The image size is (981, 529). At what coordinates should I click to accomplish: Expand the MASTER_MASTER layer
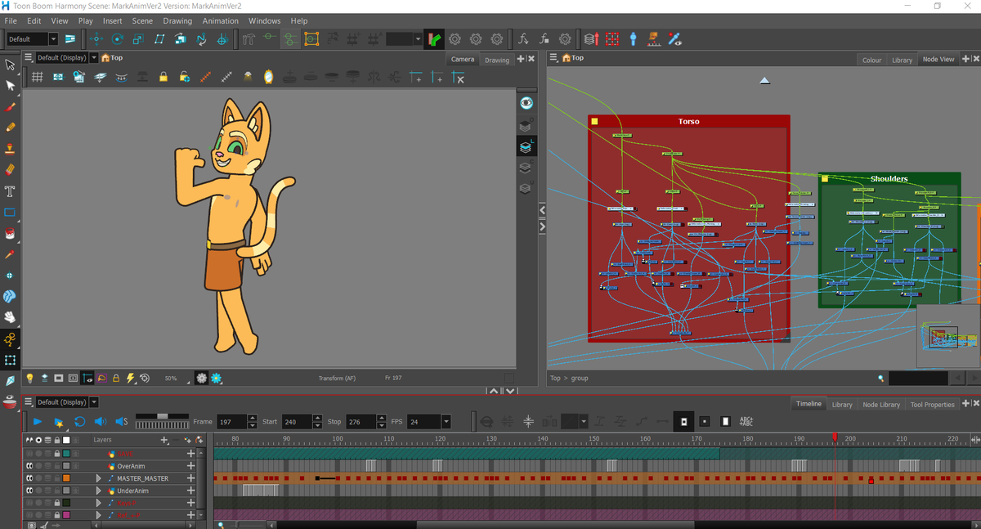99,478
